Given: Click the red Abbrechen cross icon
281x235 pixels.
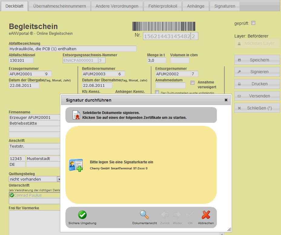Looking at the screenshot, I should tap(206, 215).
